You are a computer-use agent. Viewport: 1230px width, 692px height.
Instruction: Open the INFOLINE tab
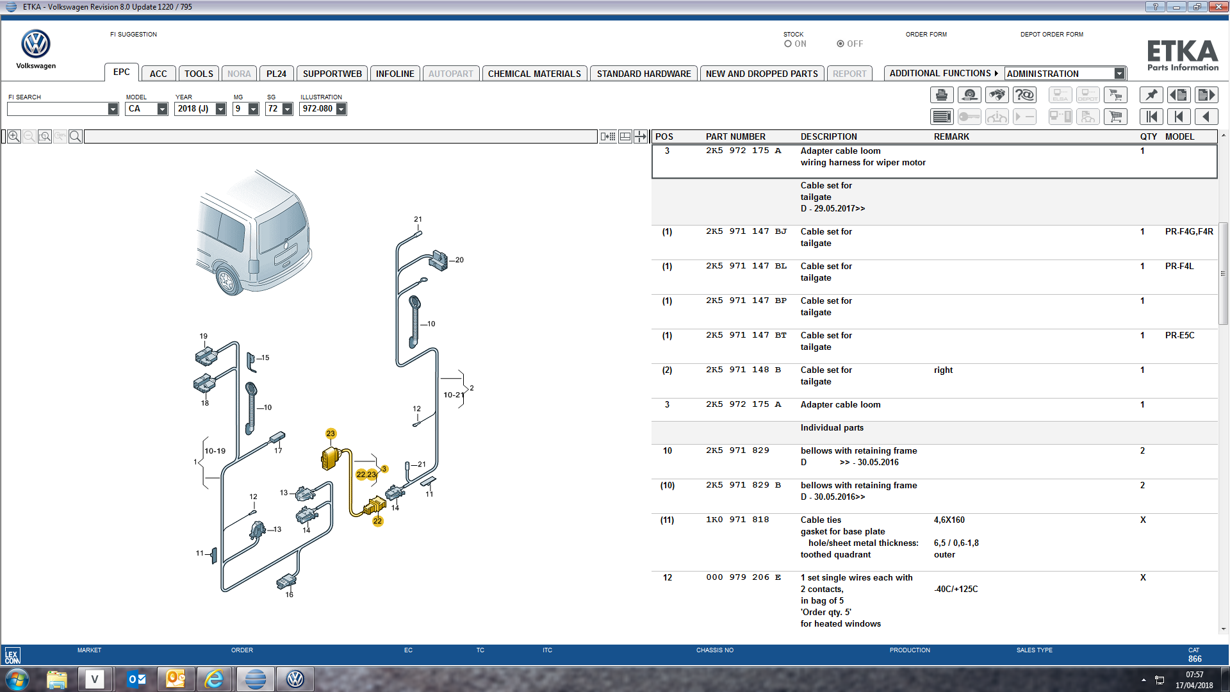click(395, 74)
